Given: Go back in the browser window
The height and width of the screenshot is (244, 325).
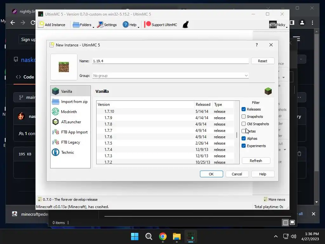Looking at the screenshot, I should coord(13,23).
